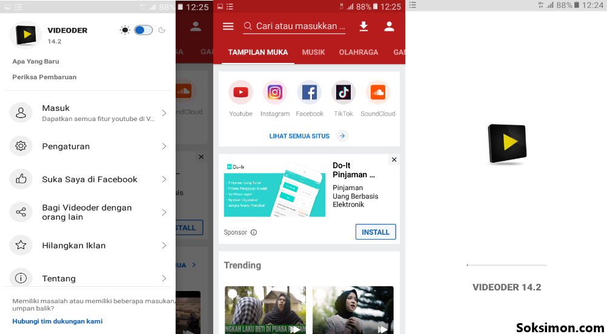Click the arrow circle beside Lihat Semua Situs
Image resolution: width=607 pixels, height=334 pixels.
click(x=342, y=136)
